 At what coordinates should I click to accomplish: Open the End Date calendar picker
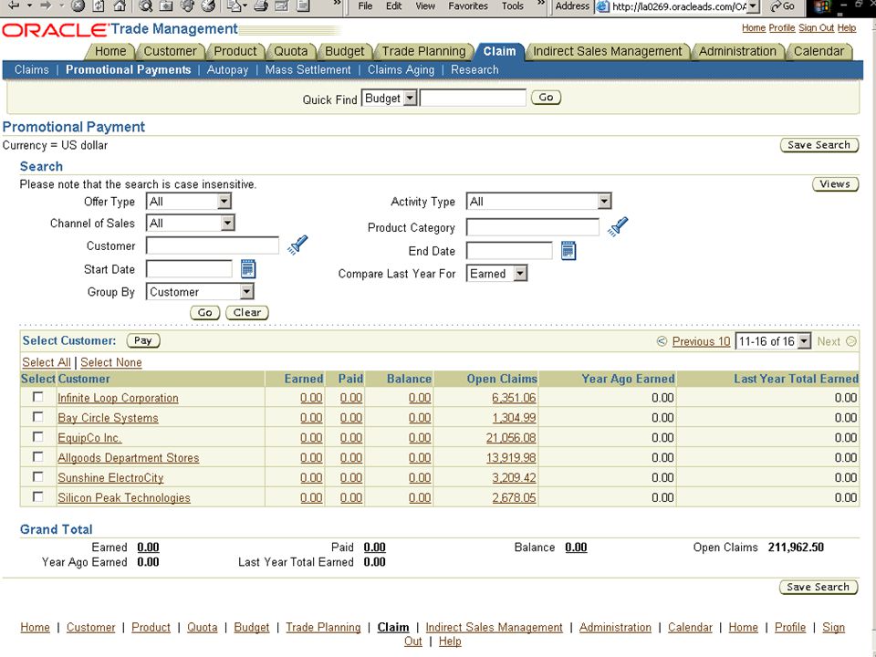[568, 250]
